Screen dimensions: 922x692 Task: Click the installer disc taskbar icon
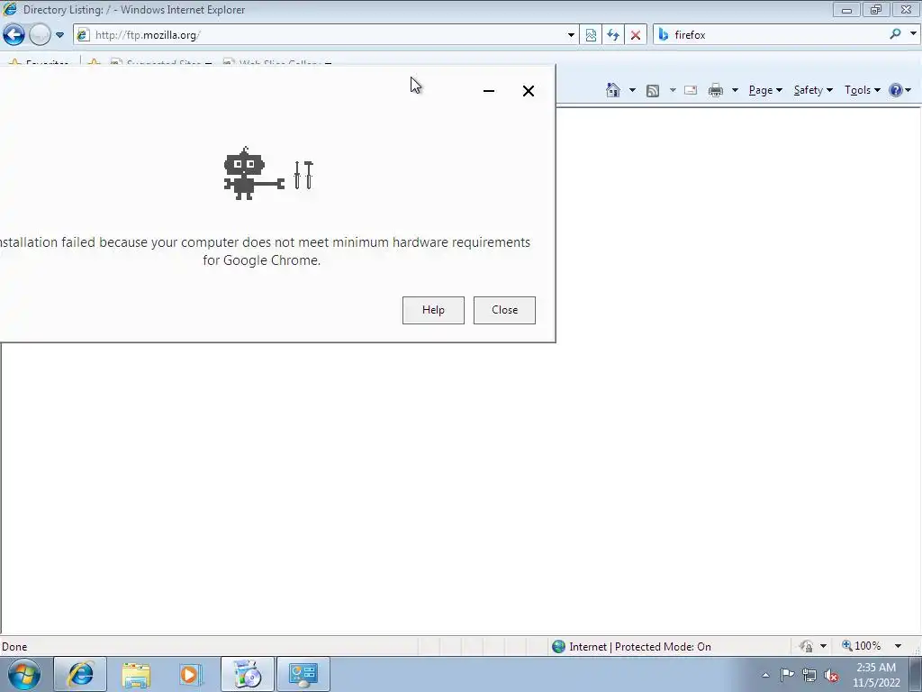(x=247, y=674)
